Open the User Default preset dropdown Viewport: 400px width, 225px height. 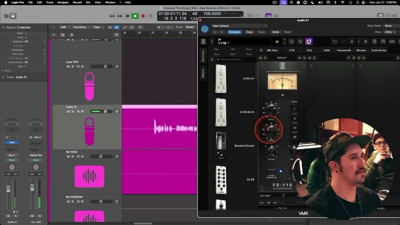240,26
